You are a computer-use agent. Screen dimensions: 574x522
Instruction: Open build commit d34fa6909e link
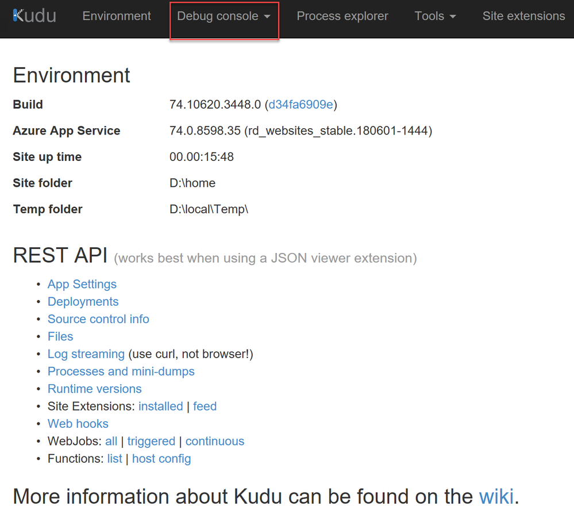[301, 105]
